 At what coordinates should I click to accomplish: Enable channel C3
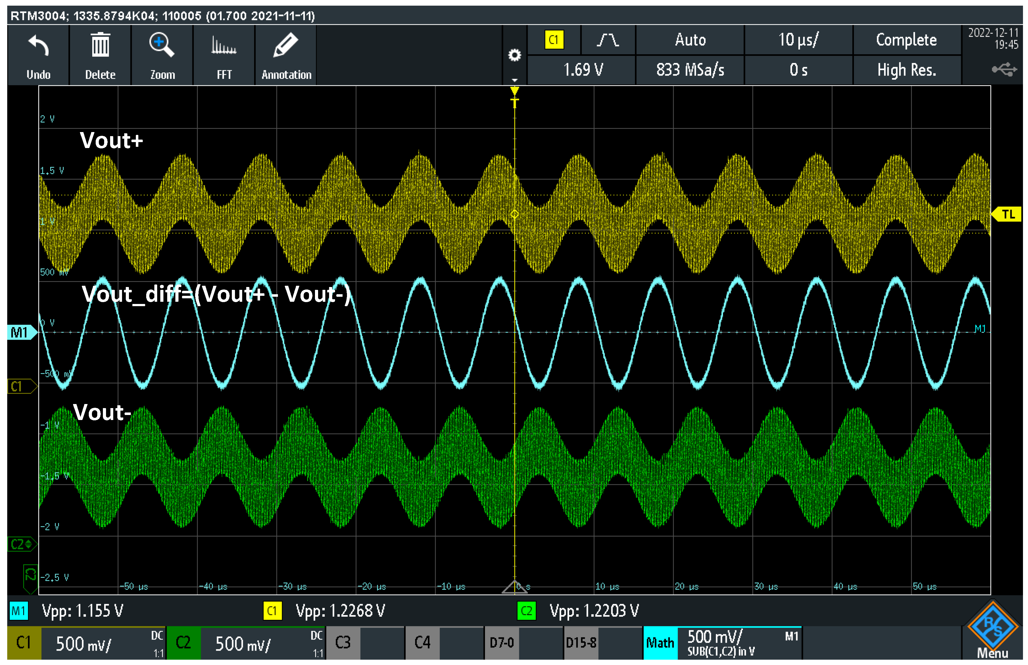343,643
